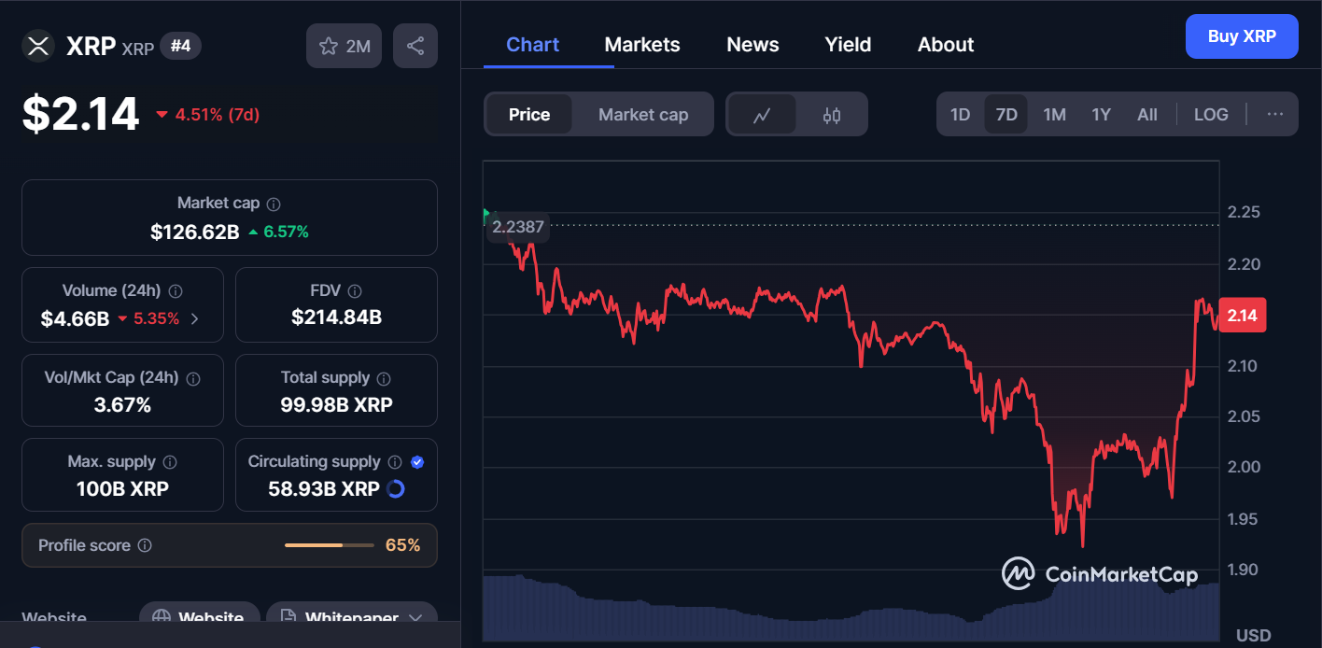This screenshot has height=648, width=1322.
Task: Open the Chart tab
Action: point(532,45)
